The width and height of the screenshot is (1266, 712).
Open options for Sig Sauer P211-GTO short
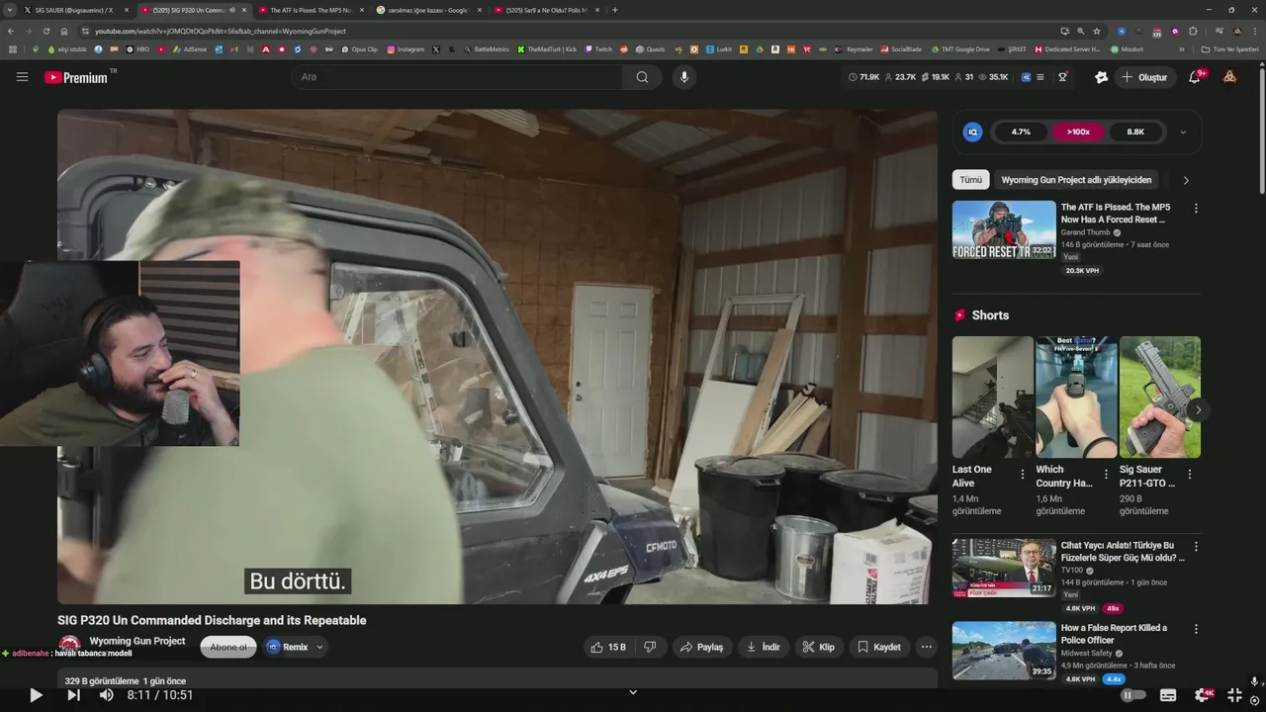(1190, 475)
